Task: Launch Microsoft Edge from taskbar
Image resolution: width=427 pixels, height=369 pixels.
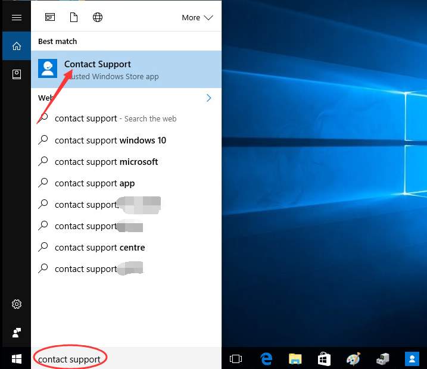Action: 266,359
